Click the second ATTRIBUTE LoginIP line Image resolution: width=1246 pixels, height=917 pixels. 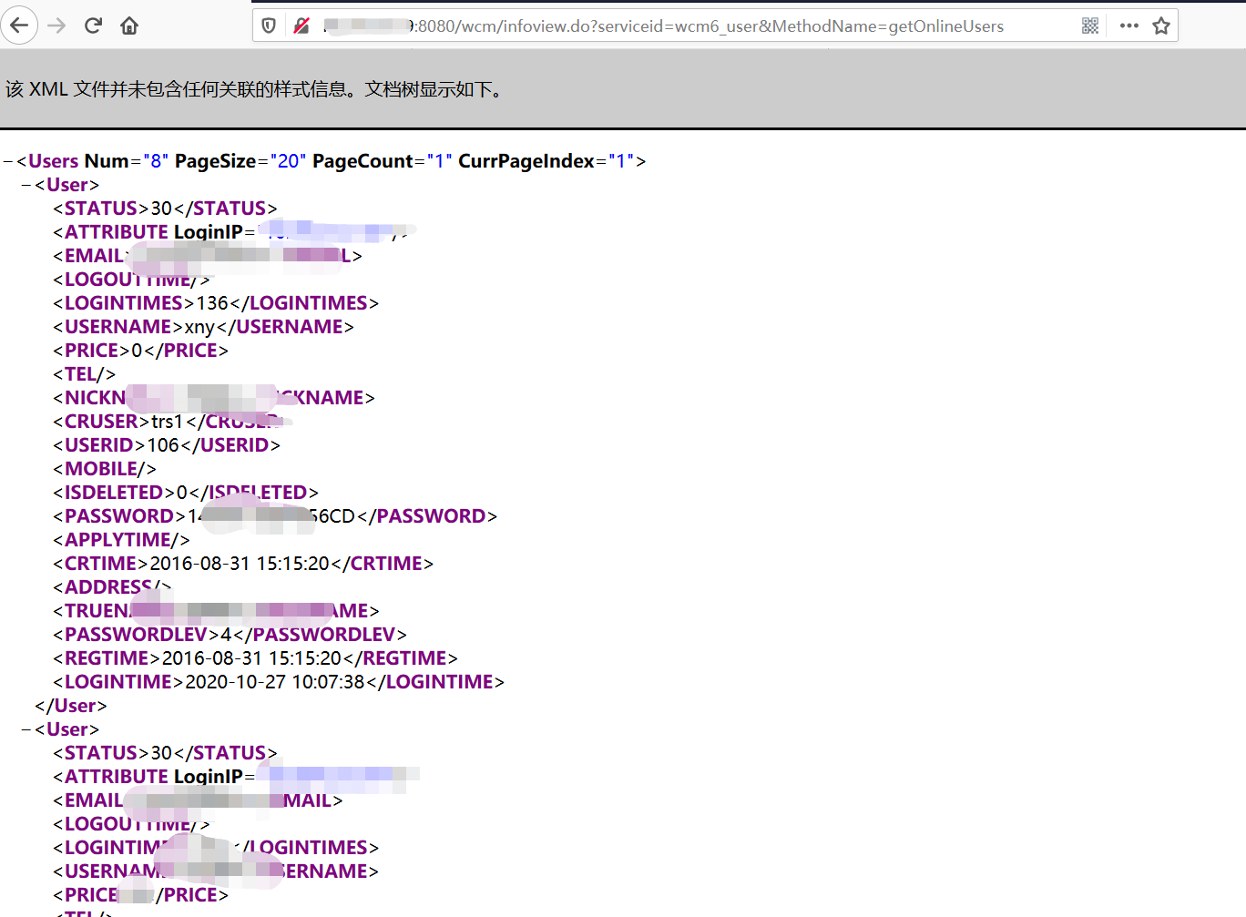236,777
